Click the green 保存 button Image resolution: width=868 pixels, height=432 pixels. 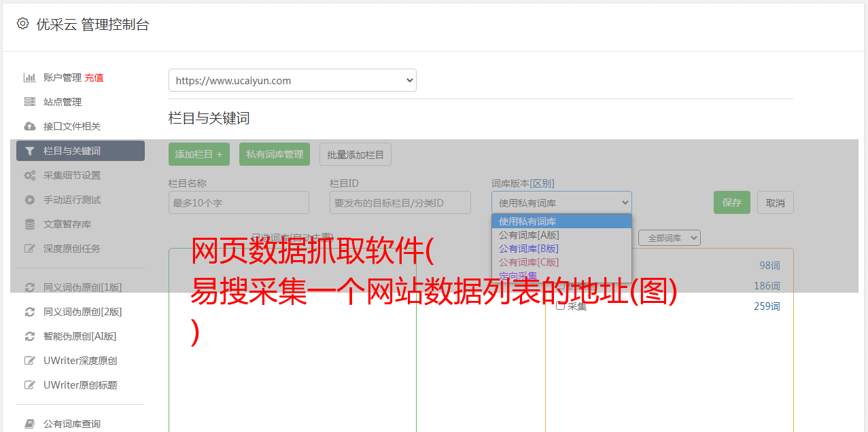732,202
